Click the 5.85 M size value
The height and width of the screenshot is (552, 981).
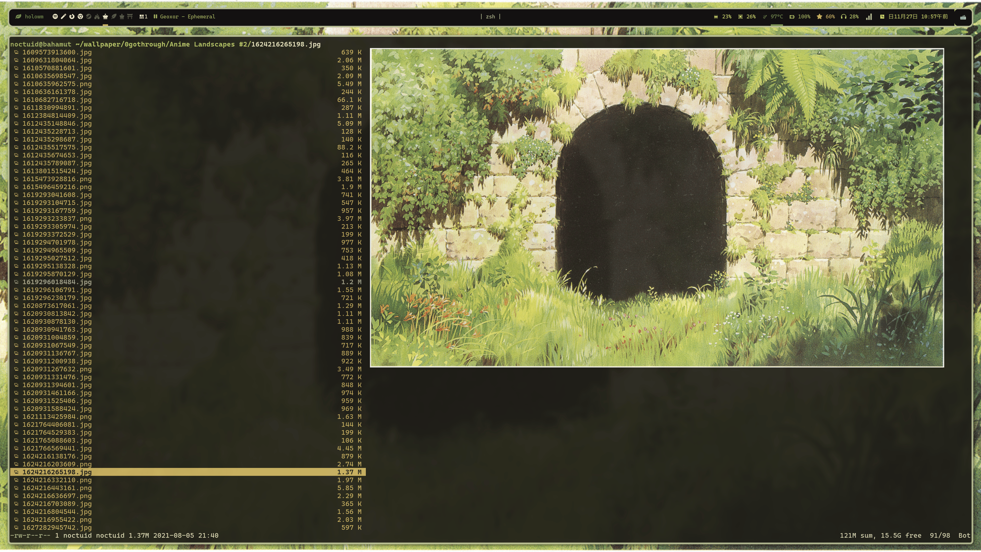[x=349, y=488]
